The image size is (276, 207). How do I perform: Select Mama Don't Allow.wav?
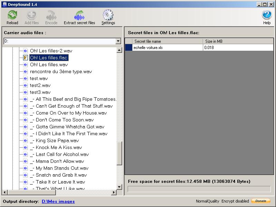tap(57, 161)
